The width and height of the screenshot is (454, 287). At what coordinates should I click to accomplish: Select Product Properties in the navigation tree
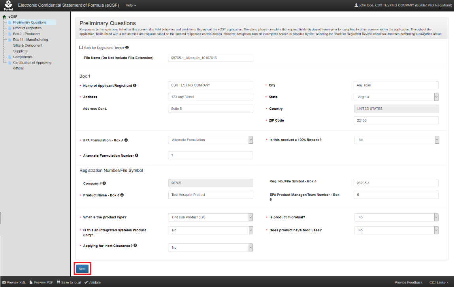(x=27, y=28)
